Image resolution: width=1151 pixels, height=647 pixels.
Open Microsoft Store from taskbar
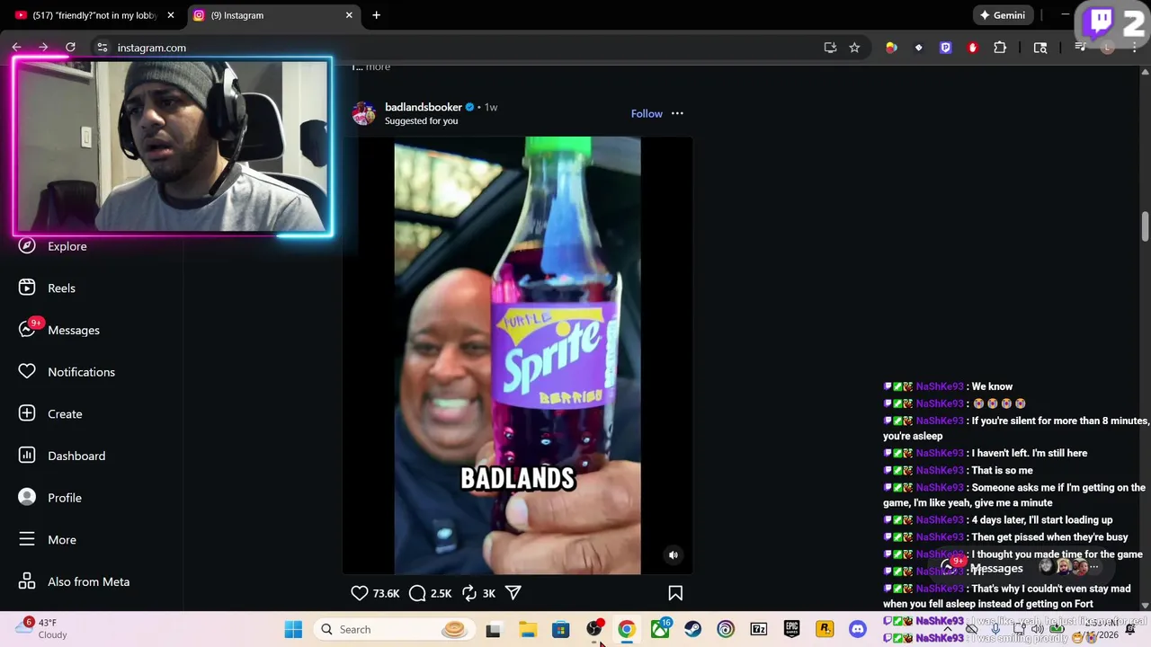(x=560, y=629)
